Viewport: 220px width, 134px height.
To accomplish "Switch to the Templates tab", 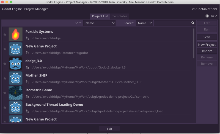I will click(120, 16).
